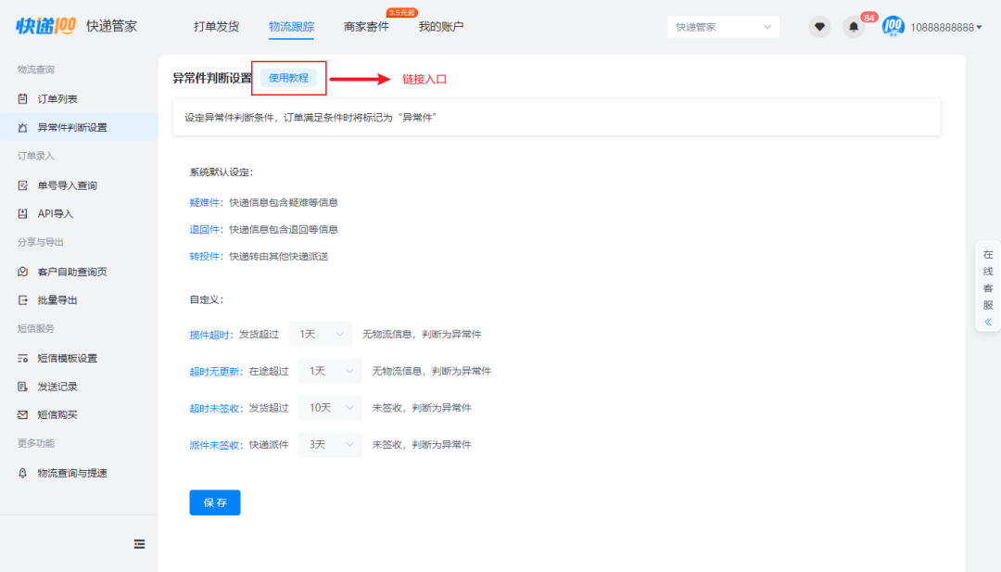Switch to 商家寄件 tab
Image resolution: width=1001 pixels, height=572 pixels.
(x=366, y=26)
